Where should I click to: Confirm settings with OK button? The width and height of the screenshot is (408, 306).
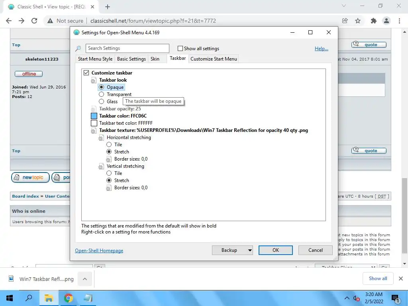pos(276,250)
